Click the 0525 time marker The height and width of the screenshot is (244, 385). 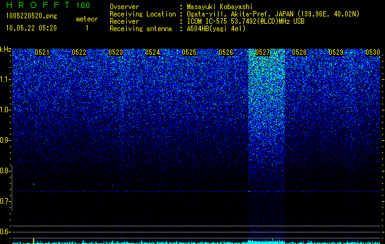point(189,52)
